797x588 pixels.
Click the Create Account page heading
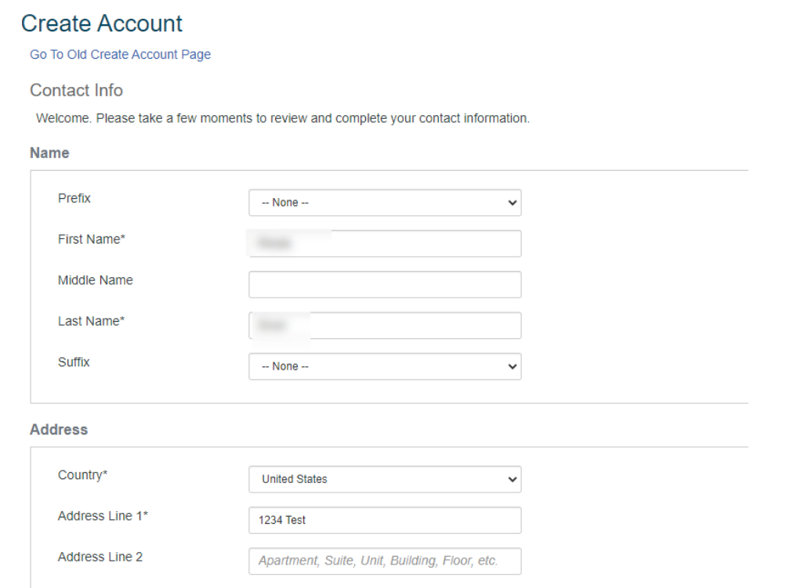[x=102, y=23]
